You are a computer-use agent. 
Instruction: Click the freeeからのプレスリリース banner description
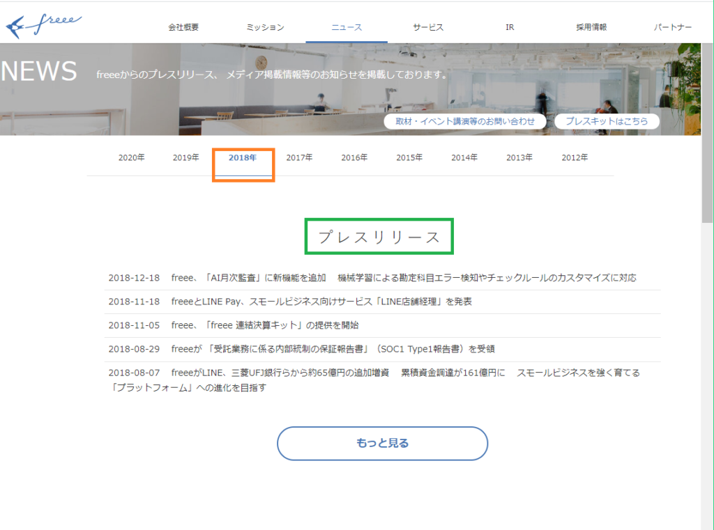273,75
